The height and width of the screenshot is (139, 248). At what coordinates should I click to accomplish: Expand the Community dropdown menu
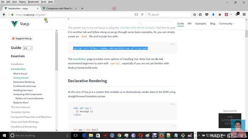coord(227,24)
